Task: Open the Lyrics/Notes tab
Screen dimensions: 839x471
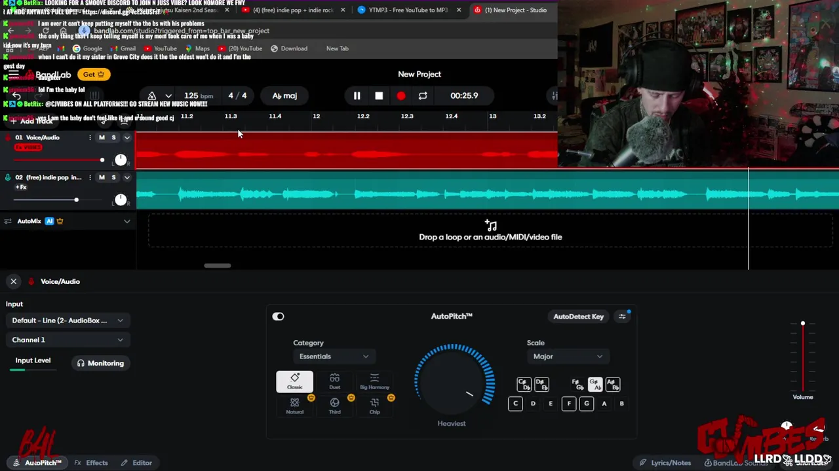Action: pyautogui.click(x=665, y=462)
